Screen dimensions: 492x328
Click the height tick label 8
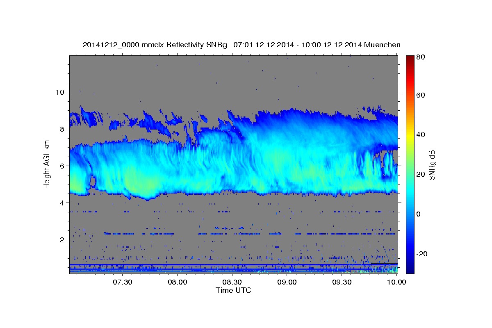[x=62, y=129]
